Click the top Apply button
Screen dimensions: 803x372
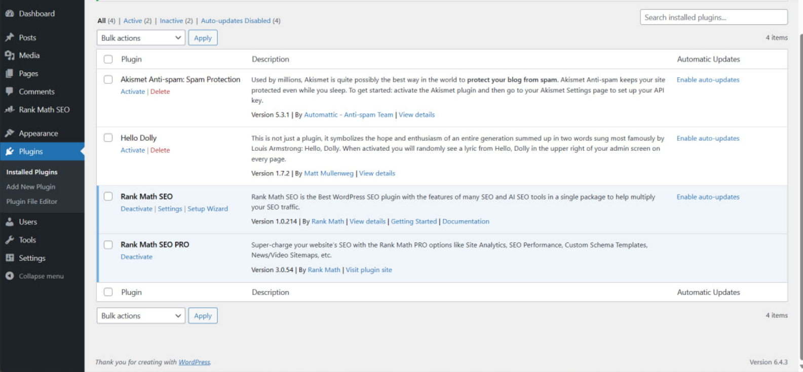203,38
